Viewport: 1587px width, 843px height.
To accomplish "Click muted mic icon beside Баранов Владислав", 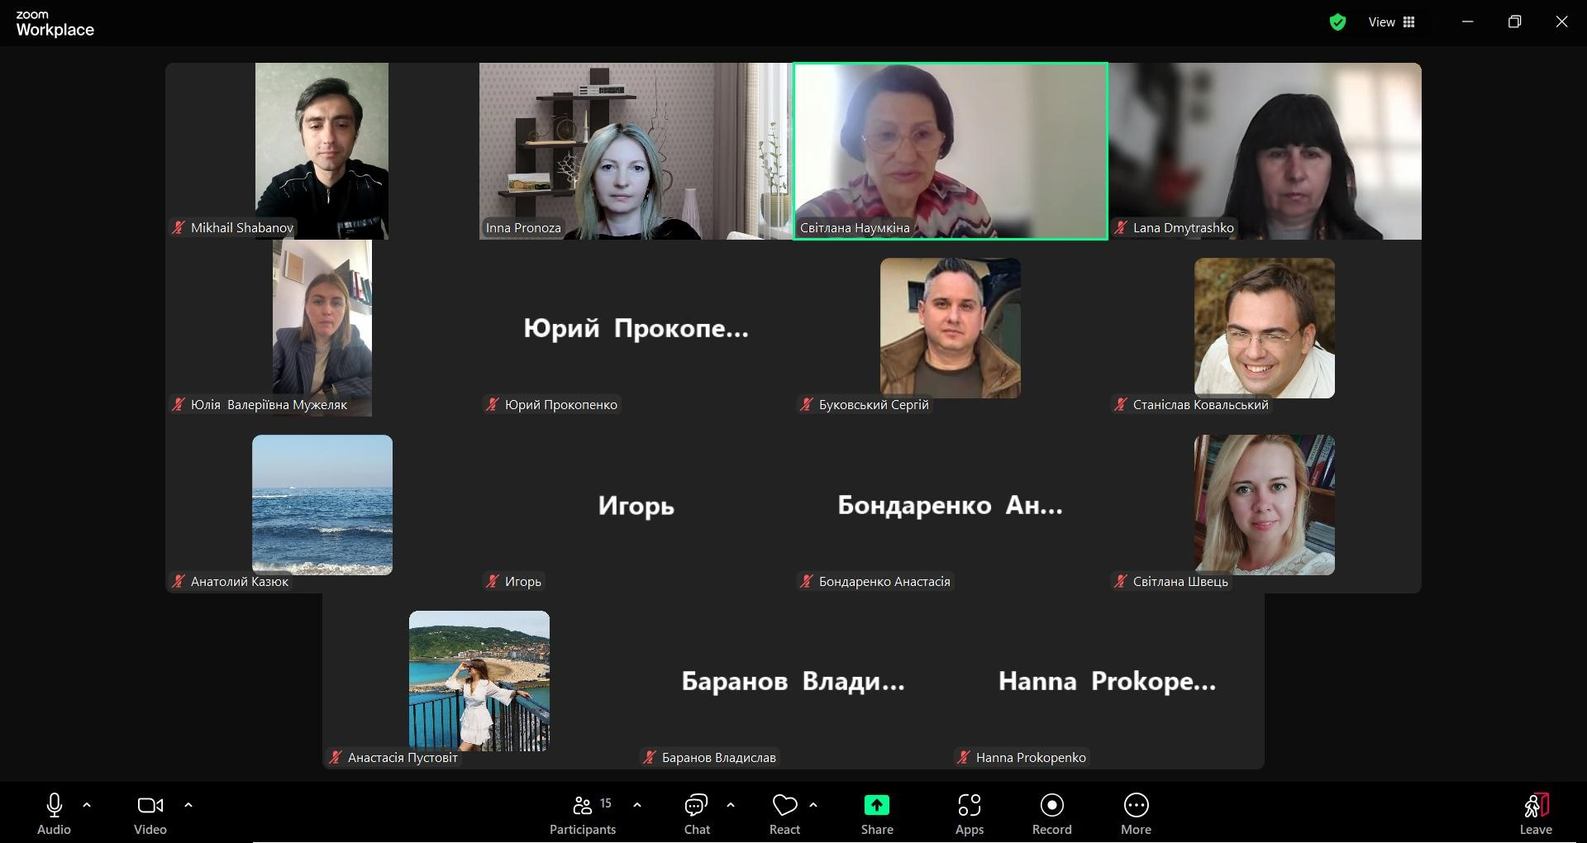I will (x=649, y=758).
